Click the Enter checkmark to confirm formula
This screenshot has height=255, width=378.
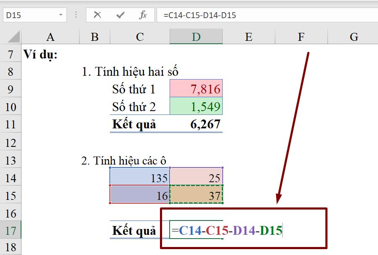click(x=122, y=15)
